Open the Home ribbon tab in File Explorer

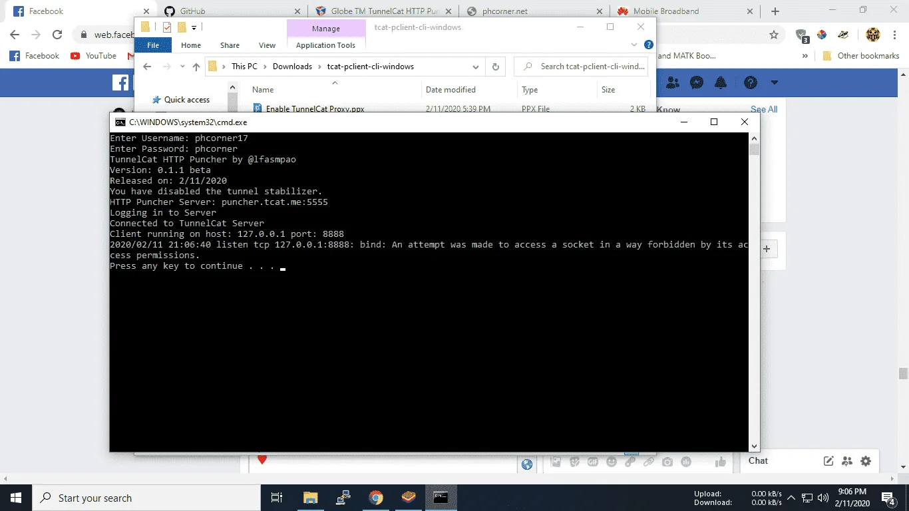coord(191,45)
